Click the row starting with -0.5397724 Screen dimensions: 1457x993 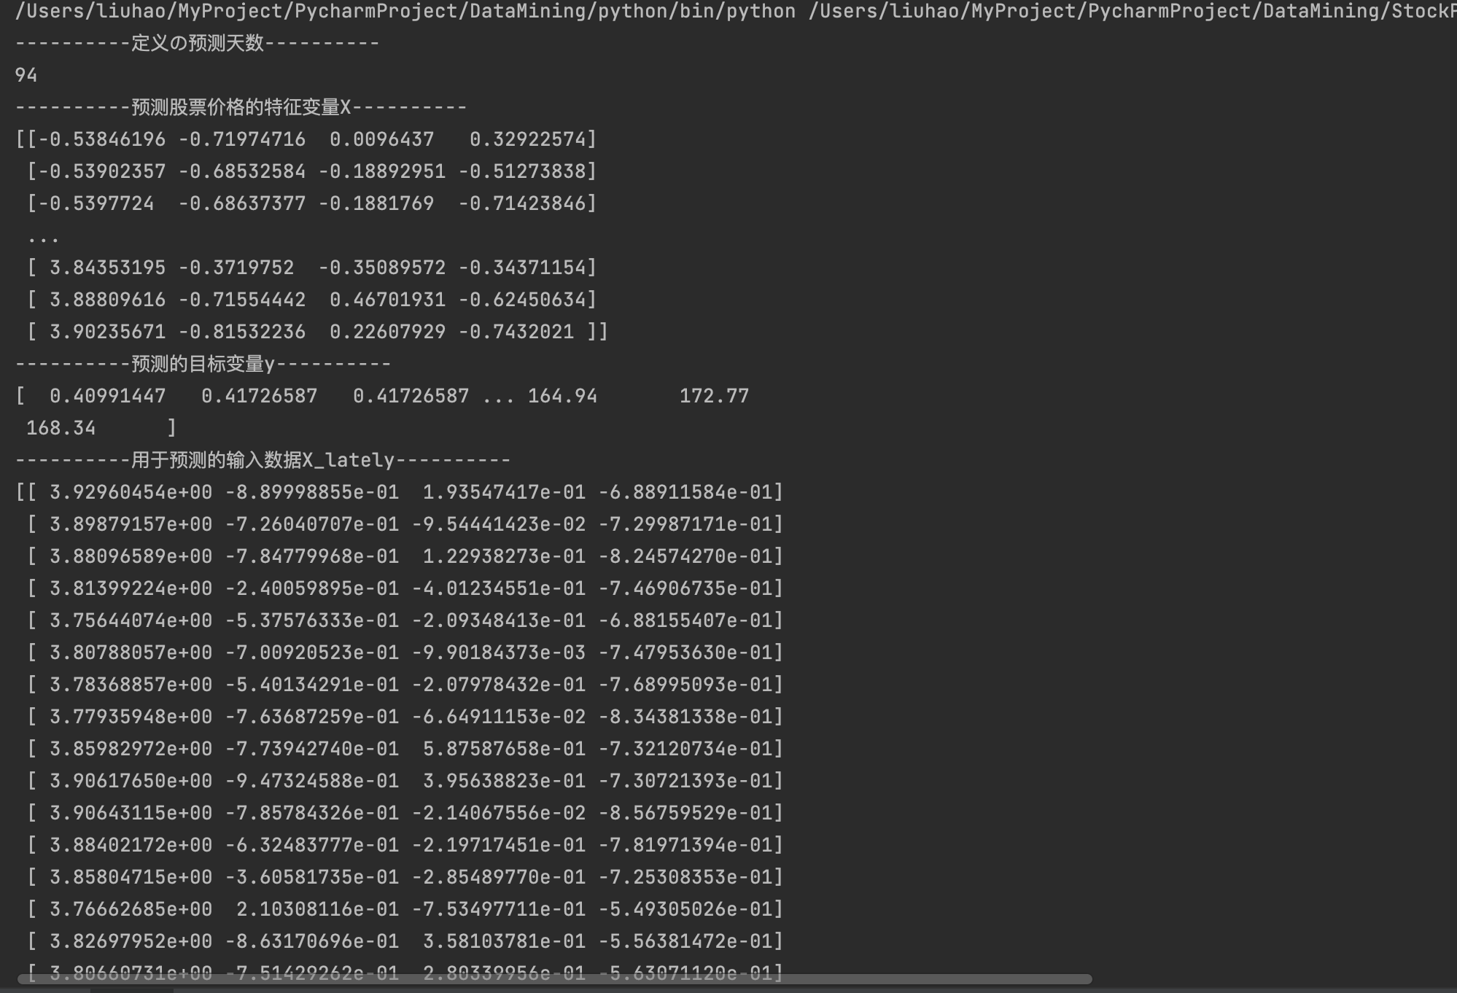(x=312, y=203)
